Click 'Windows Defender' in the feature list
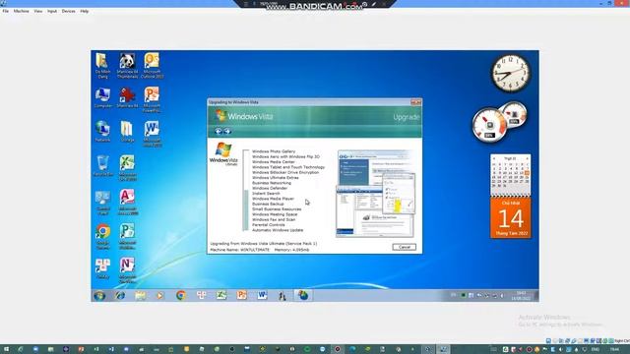 tap(270, 188)
